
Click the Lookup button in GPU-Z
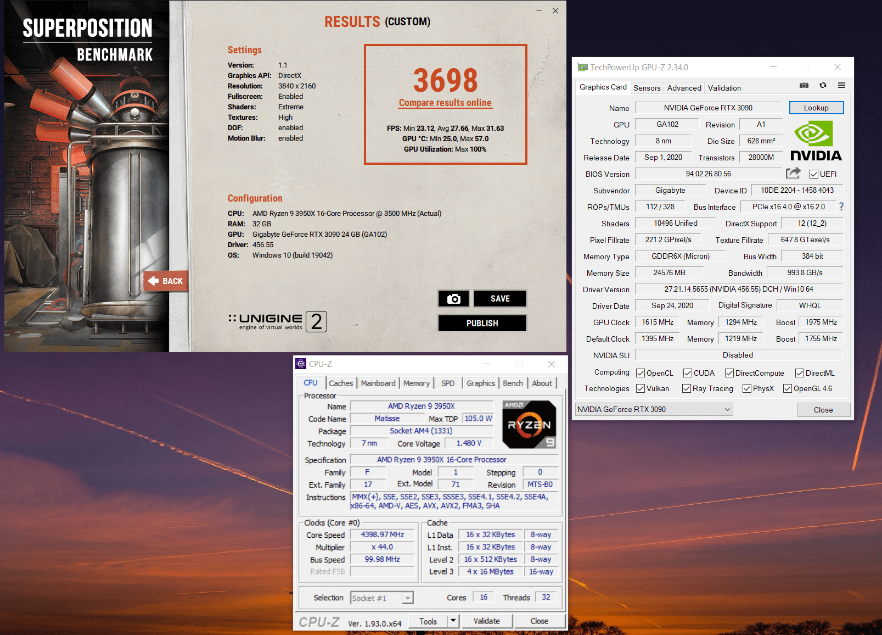(x=816, y=108)
